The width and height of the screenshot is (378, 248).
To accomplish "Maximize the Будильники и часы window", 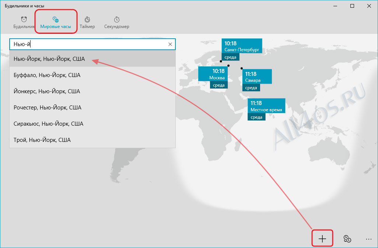I will (x=352, y=6).
